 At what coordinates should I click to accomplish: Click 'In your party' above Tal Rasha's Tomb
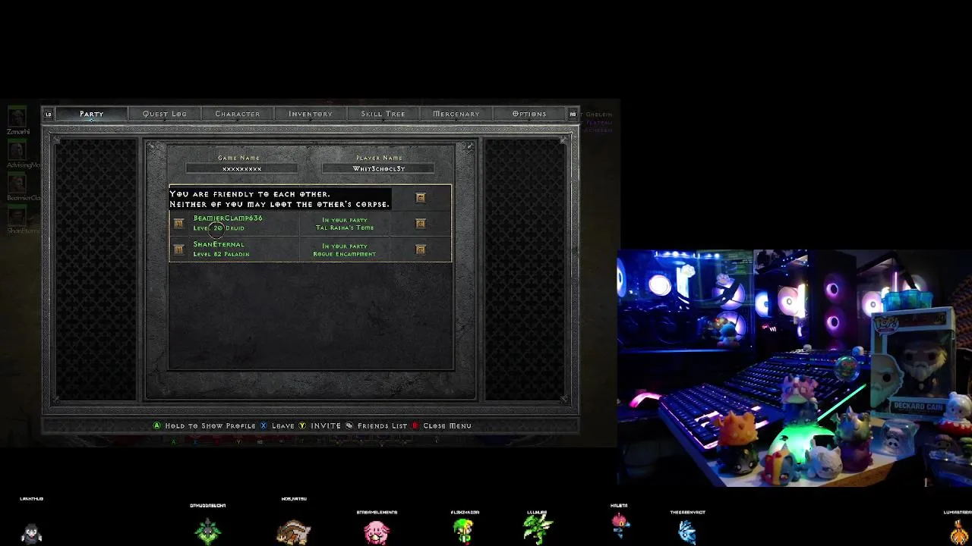coord(345,220)
